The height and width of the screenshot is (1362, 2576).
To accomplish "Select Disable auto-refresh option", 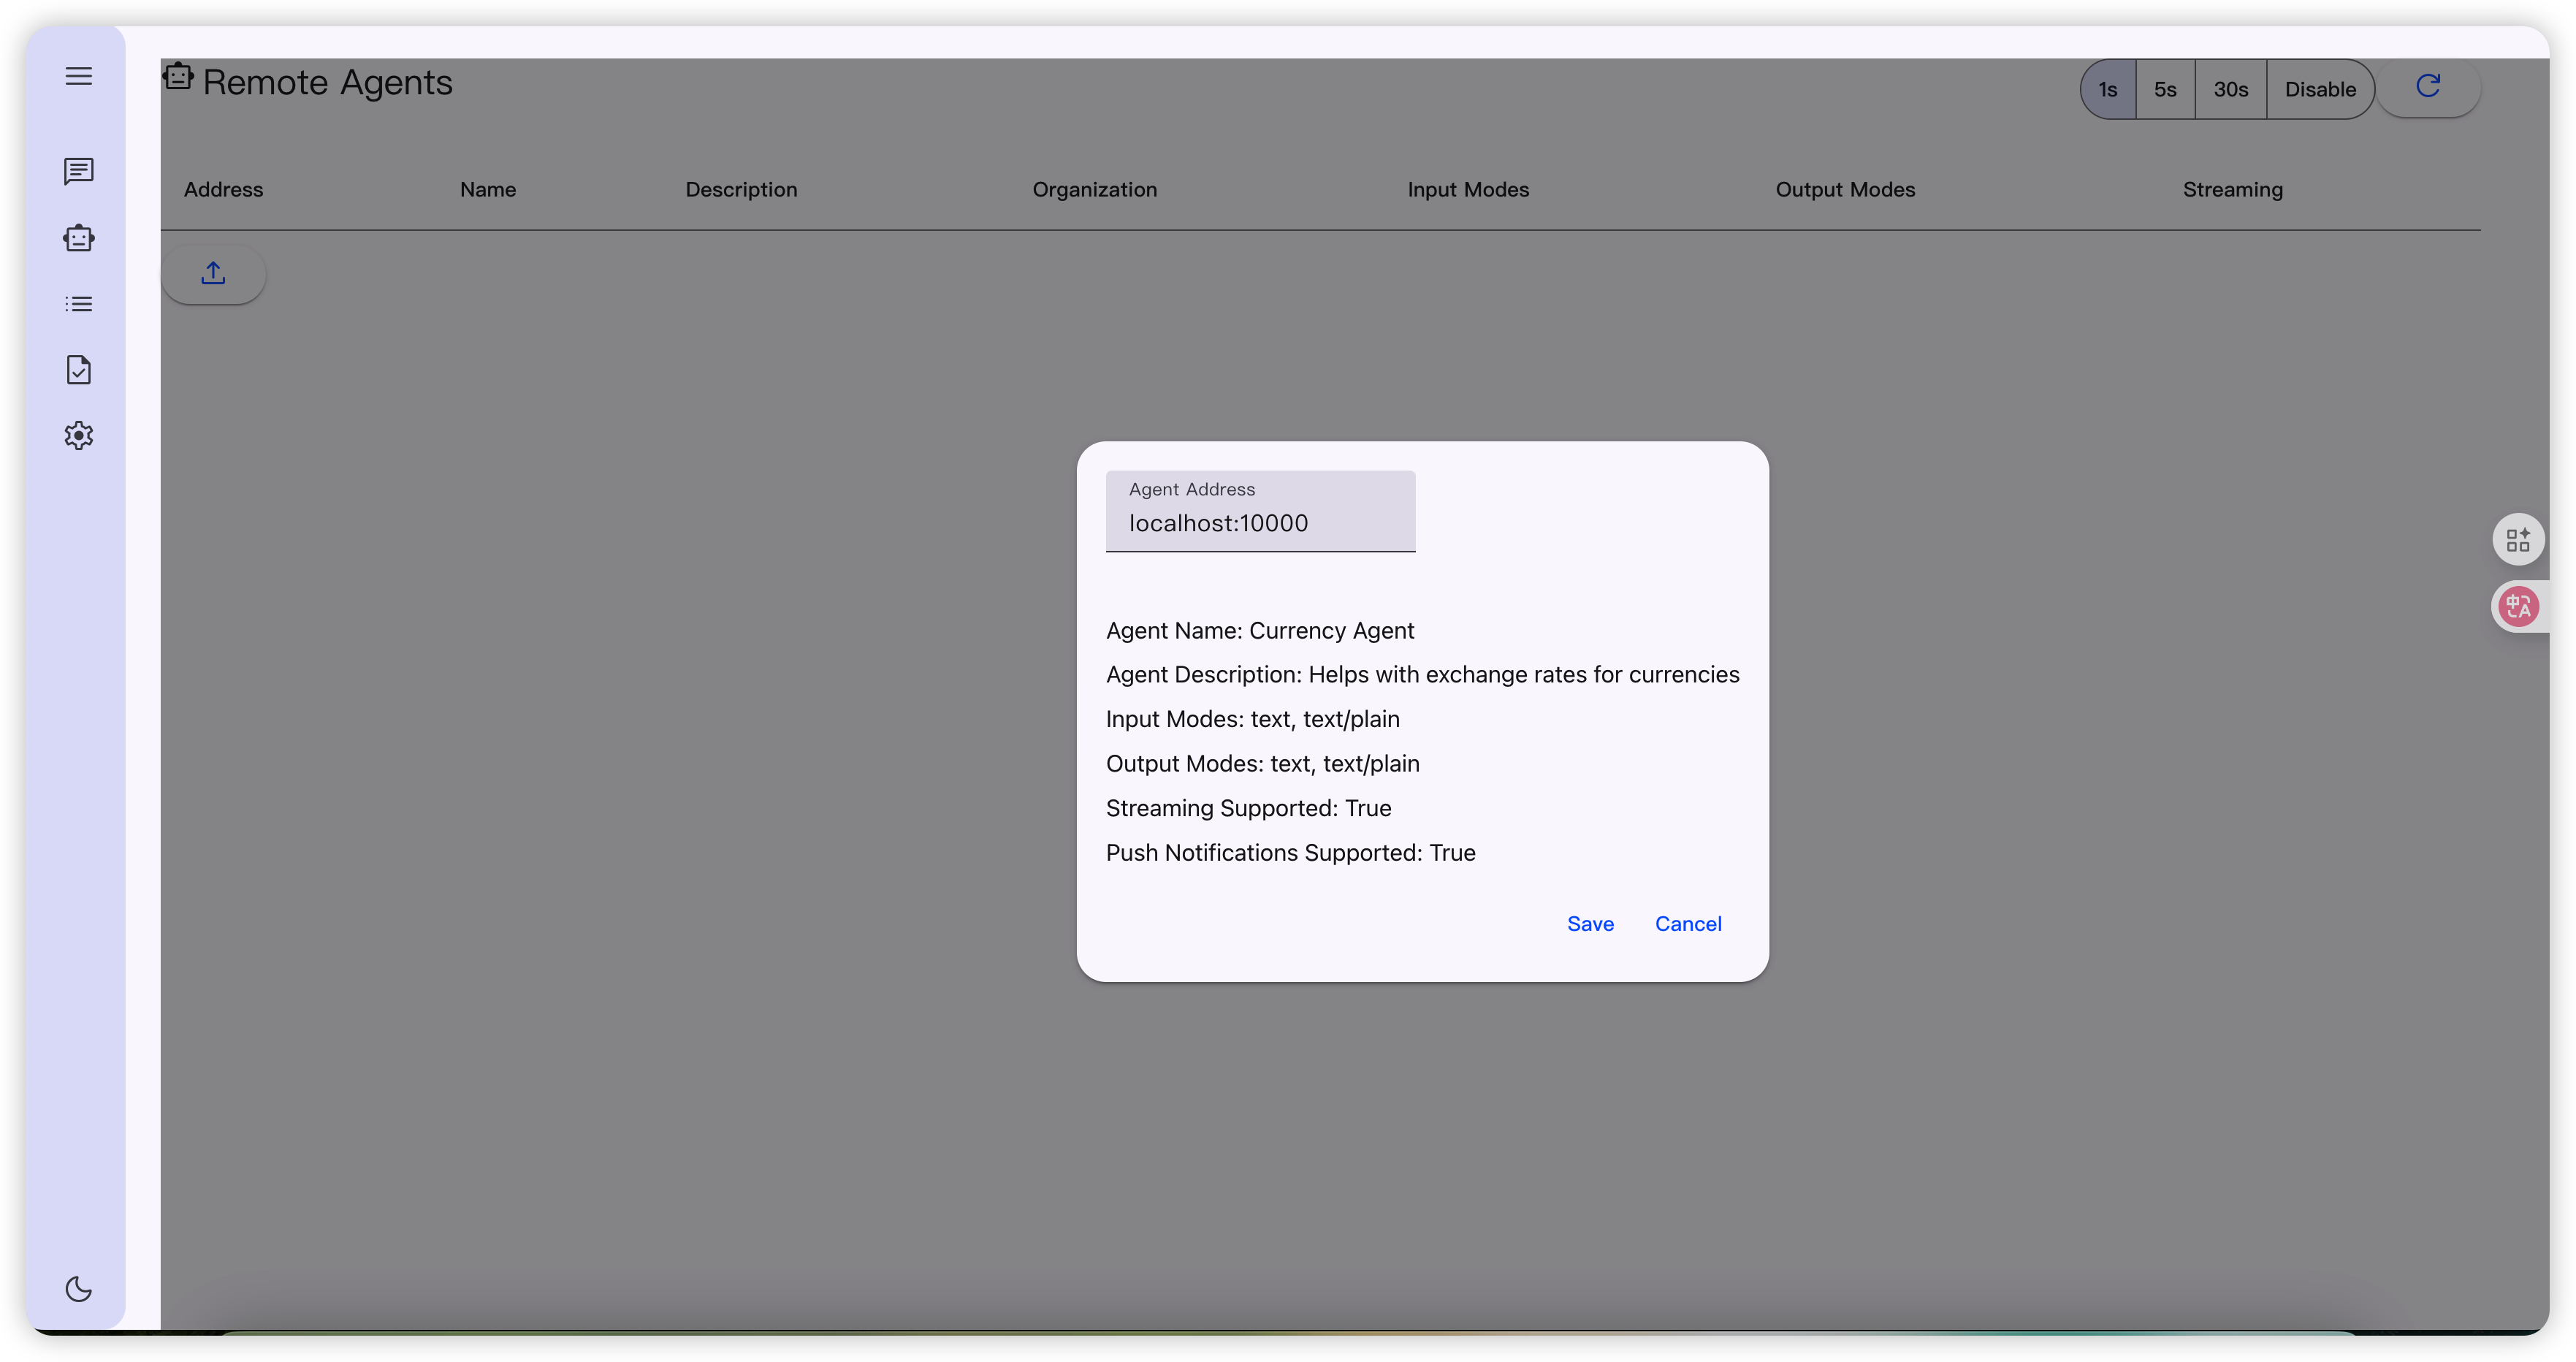I will pyautogui.click(x=2320, y=90).
